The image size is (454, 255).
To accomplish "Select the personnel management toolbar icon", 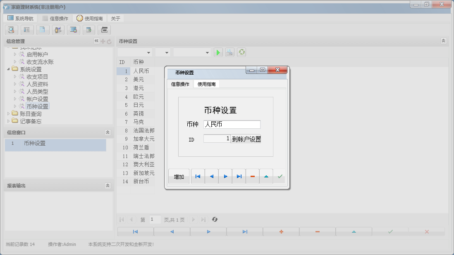I will point(58,30).
